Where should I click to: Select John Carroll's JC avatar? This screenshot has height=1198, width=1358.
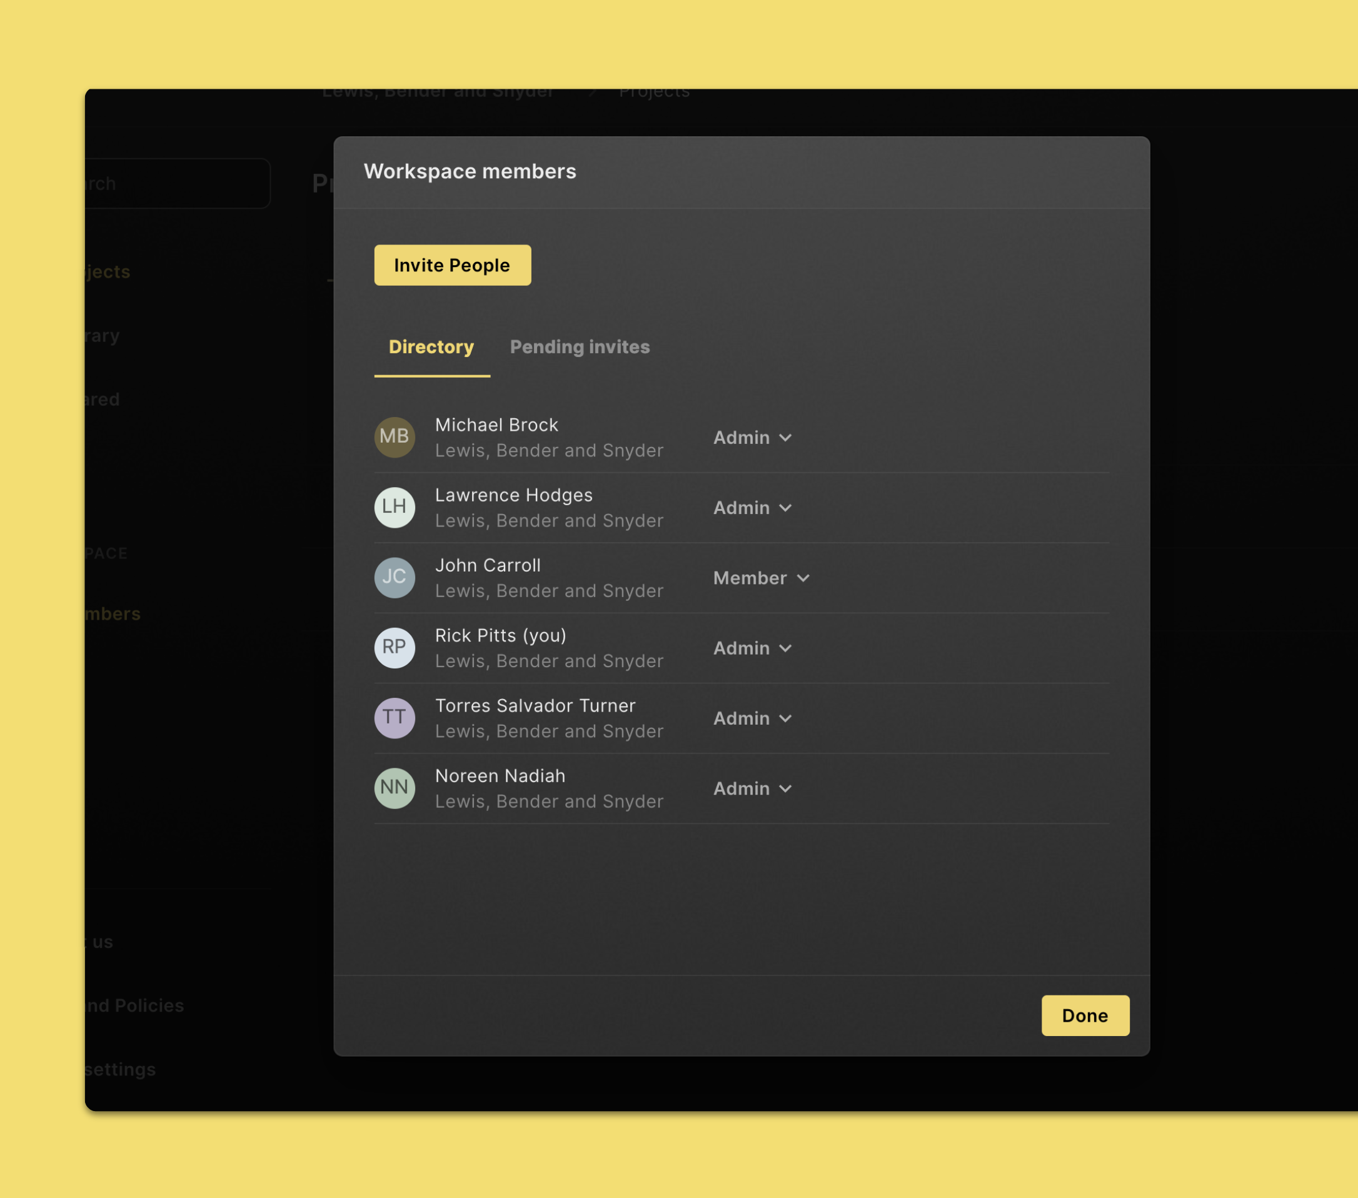(x=395, y=577)
